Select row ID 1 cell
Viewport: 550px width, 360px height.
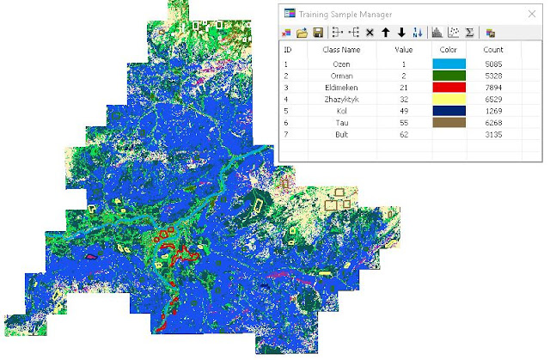[286, 64]
